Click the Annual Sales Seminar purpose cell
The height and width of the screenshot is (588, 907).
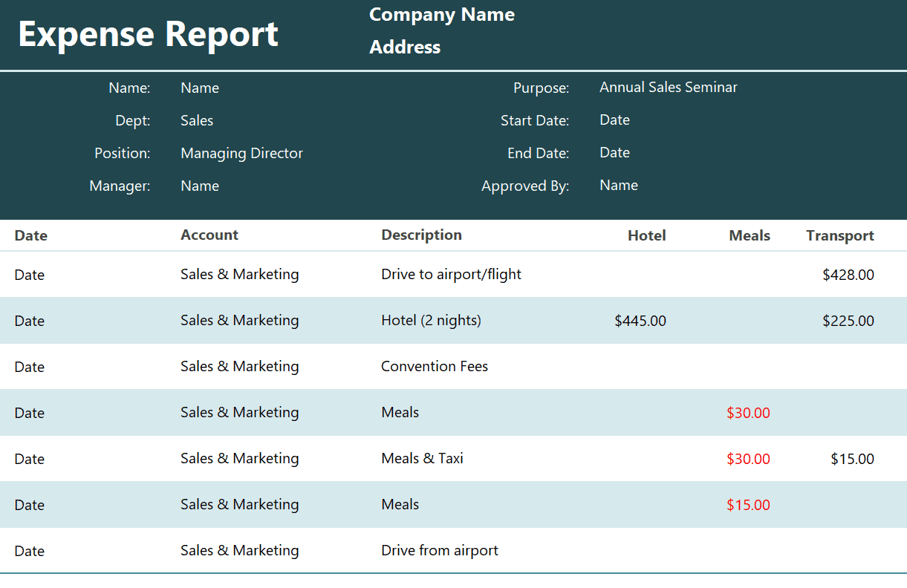(x=669, y=88)
